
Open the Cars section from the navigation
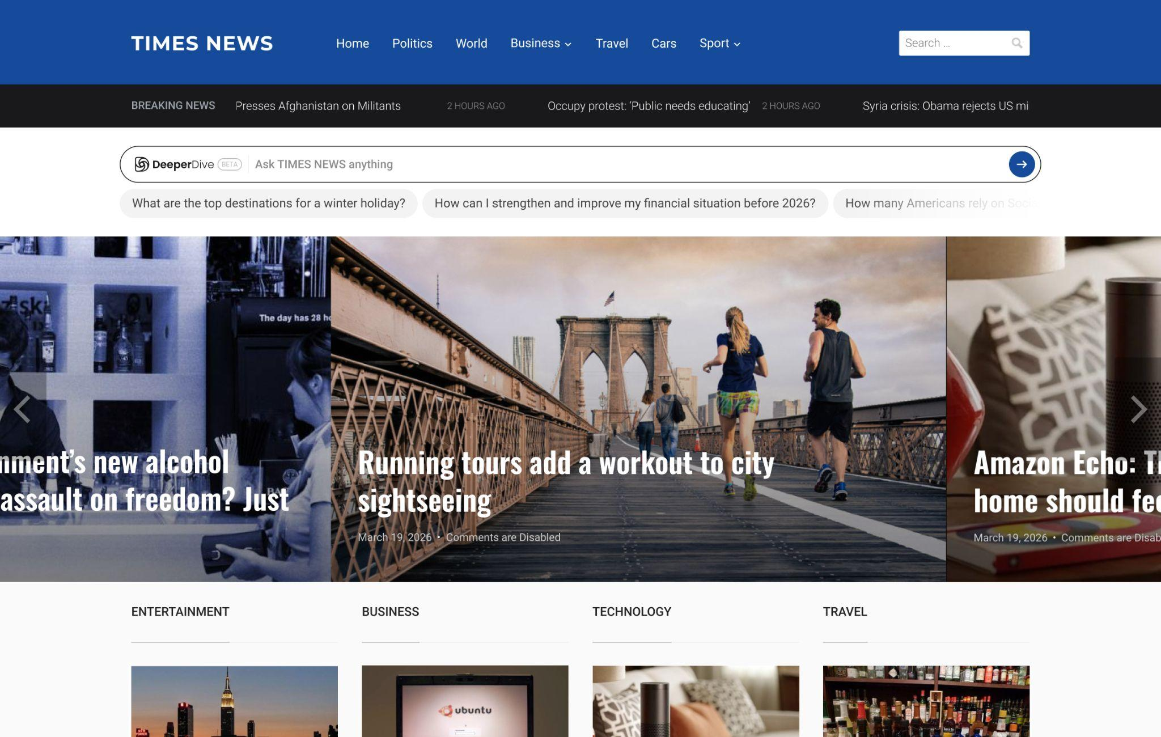(663, 44)
